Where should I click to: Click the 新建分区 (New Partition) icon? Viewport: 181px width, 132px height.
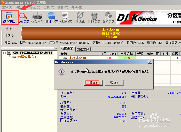pyautogui.click(x=66, y=18)
